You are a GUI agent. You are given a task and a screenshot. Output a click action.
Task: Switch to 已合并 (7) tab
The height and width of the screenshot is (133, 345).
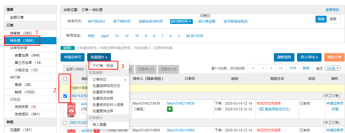[x=146, y=69]
